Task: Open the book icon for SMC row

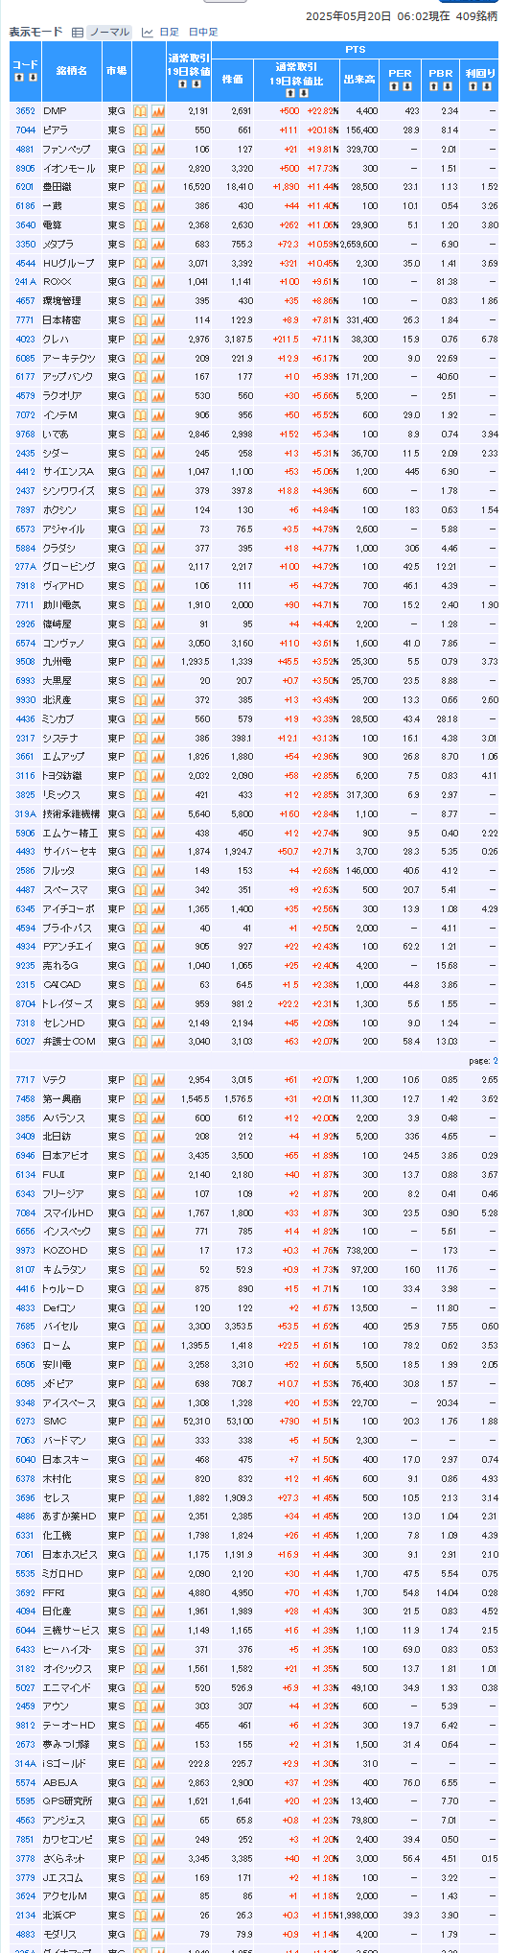Action: 140,1422
